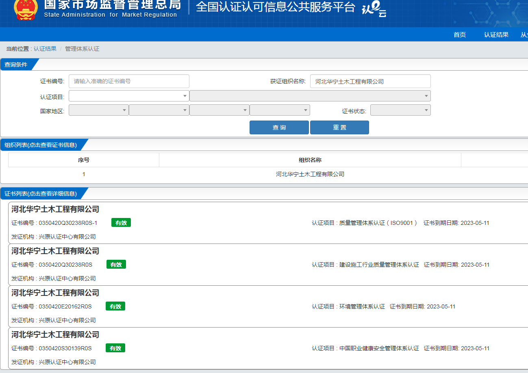Expand the 认证项目 first dropdown
528x373 pixels.
point(129,96)
